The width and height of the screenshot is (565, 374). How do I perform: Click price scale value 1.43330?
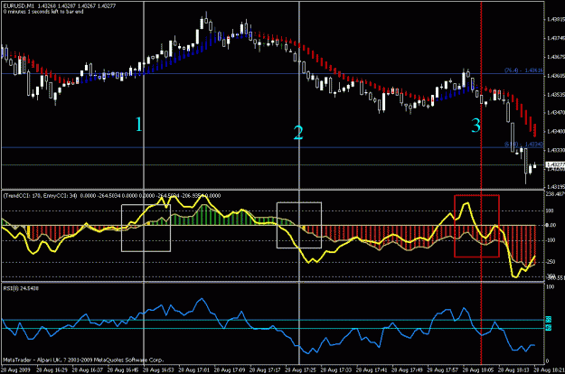tap(555, 150)
